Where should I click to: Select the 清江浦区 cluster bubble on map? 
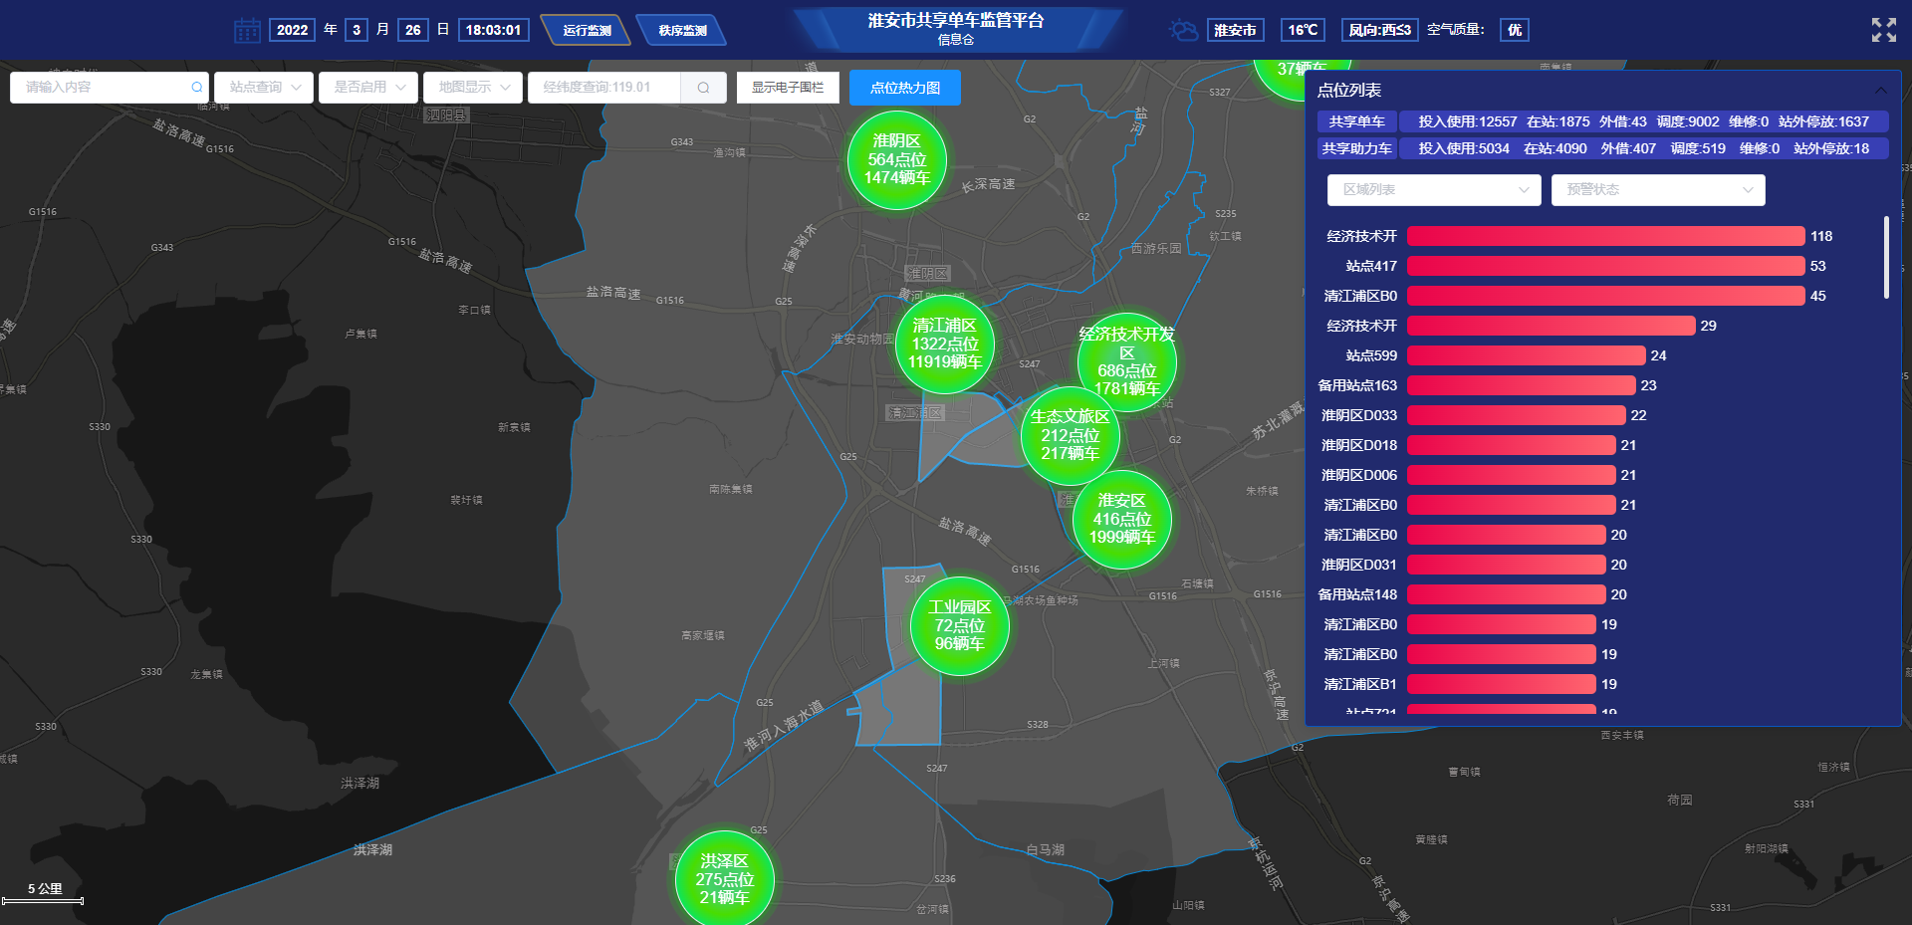(945, 344)
